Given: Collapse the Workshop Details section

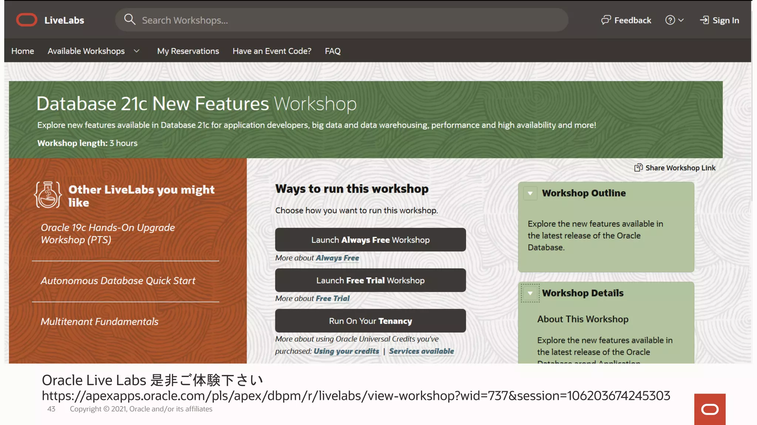Looking at the screenshot, I should click(530, 293).
